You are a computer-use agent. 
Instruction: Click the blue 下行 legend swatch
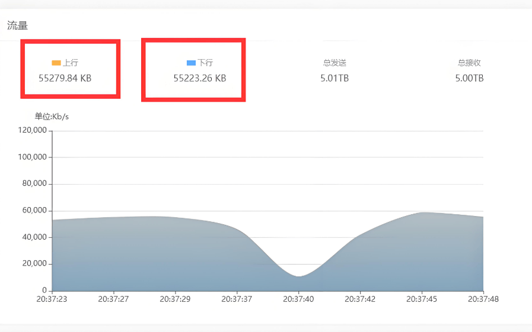[191, 63]
